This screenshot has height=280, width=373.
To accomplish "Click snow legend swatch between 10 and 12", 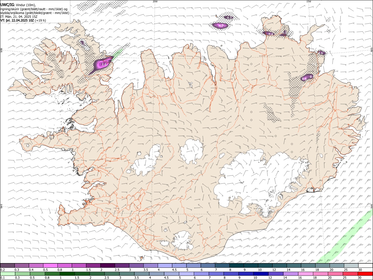I will tap(265, 265).
